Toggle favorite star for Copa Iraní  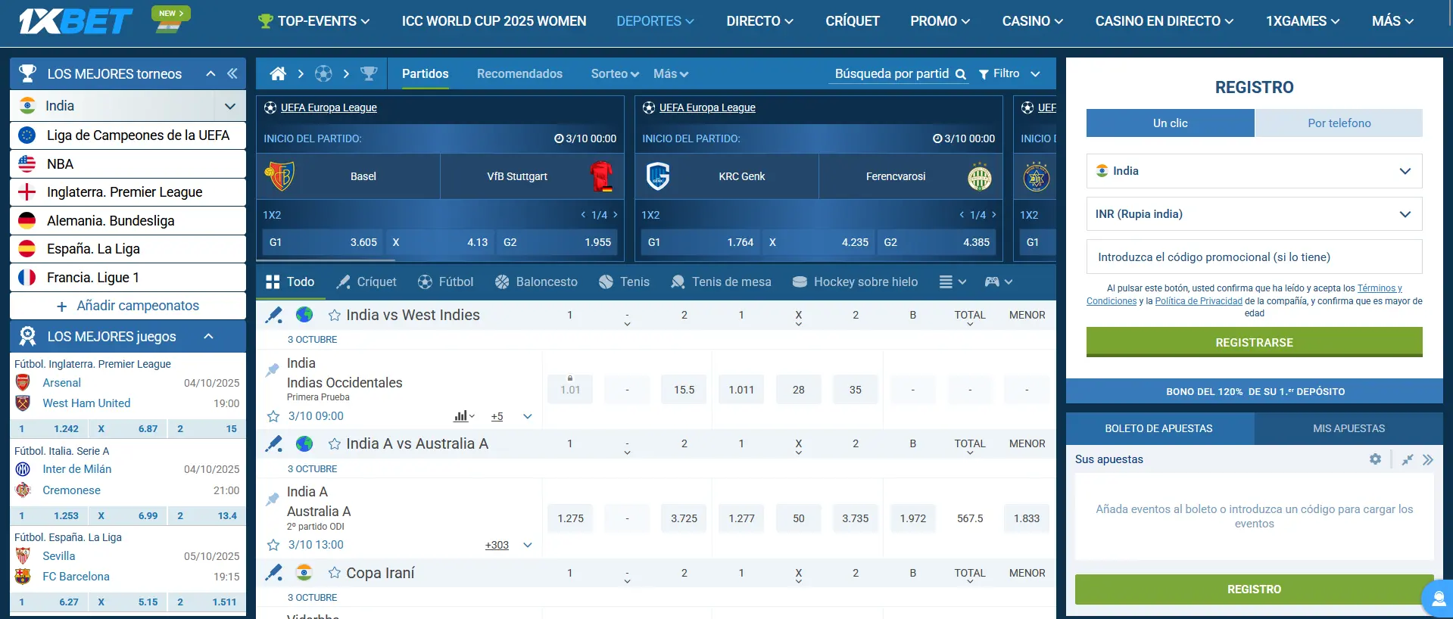tap(334, 574)
